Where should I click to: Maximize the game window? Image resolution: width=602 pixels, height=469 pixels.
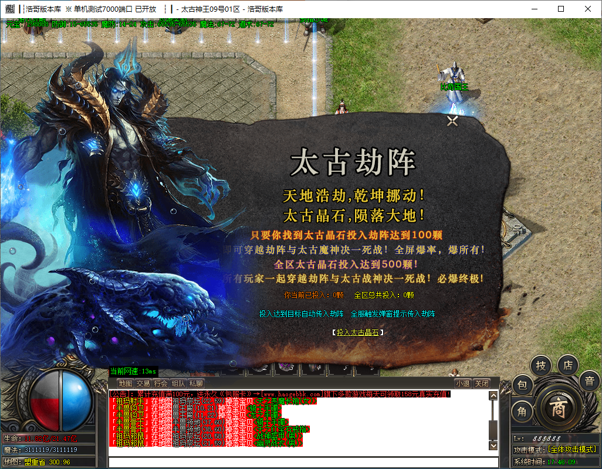coord(561,9)
